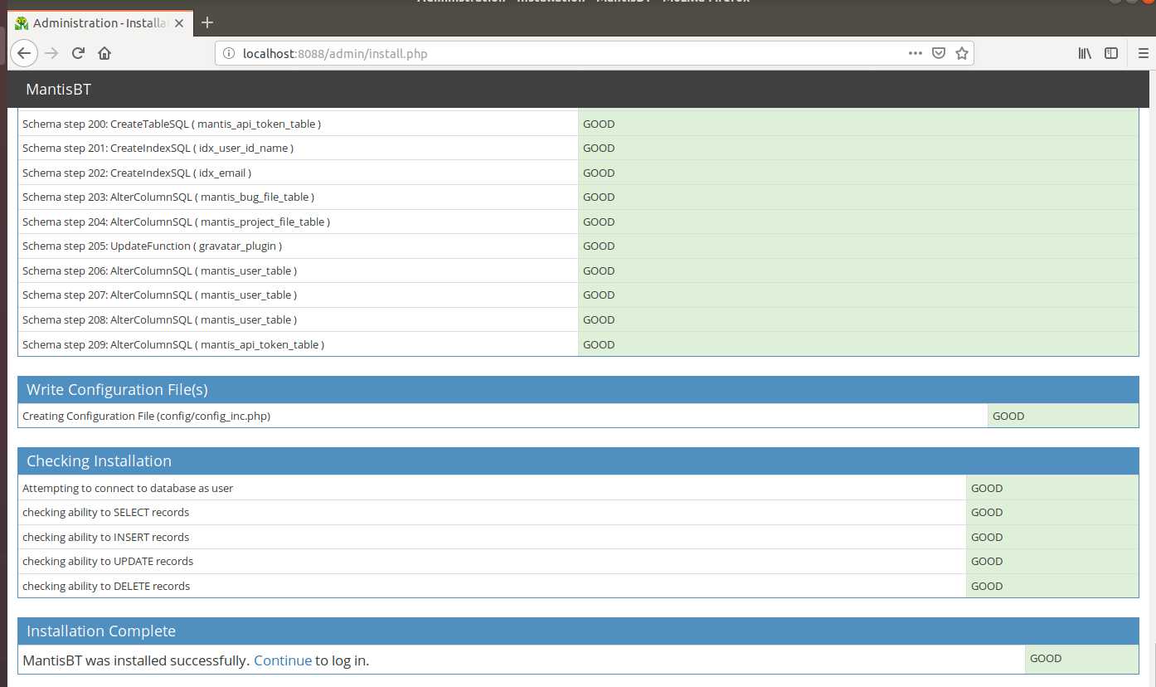Click Attempting to connect to database as user
The height and width of the screenshot is (687, 1156).
[x=128, y=488]
